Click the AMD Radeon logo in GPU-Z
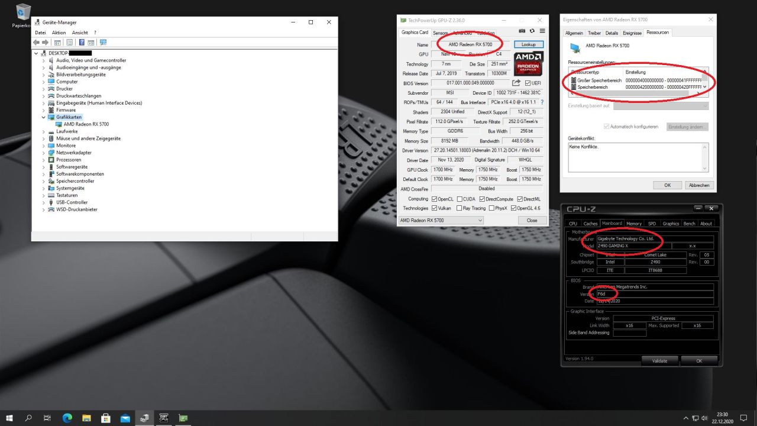Screen dimensions: 757x426 [528, 63]
